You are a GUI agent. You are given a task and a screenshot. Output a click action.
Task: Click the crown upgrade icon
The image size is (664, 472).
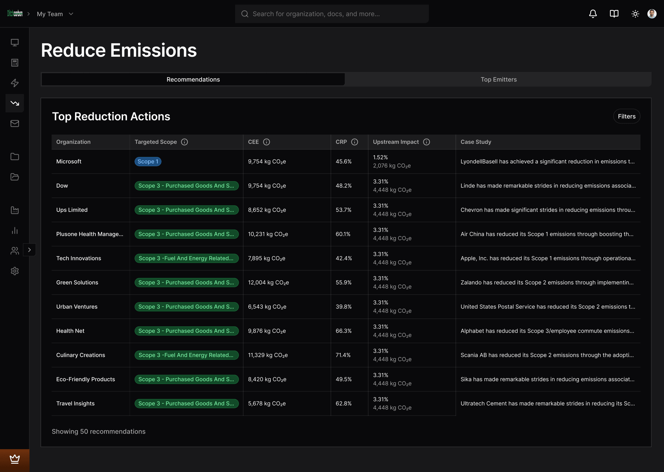coord(15,459)
